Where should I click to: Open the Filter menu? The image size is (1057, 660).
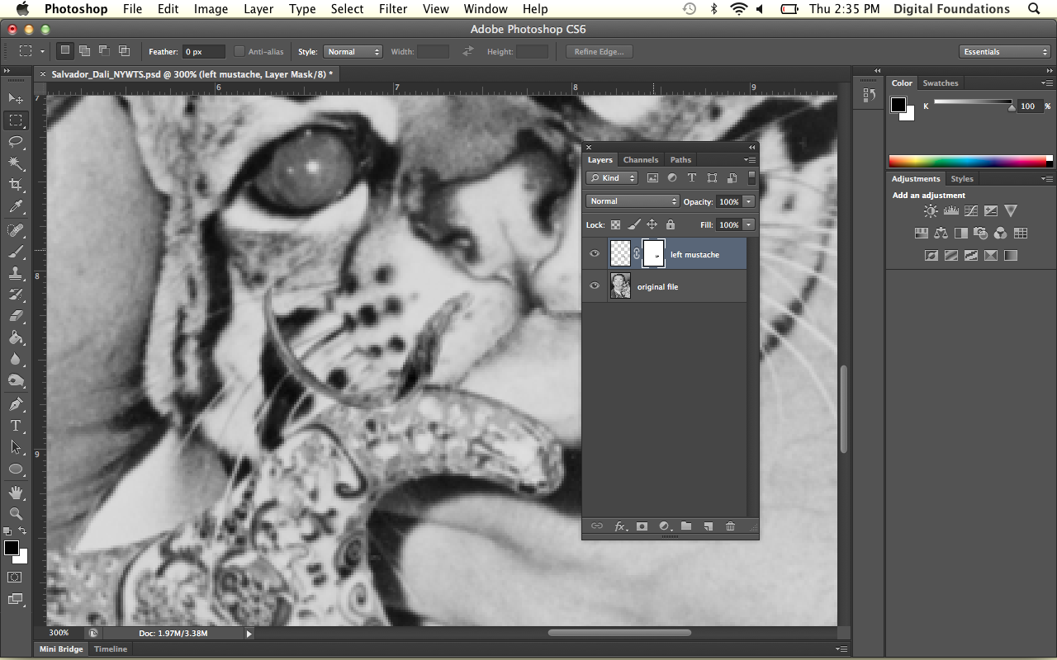[393, 9]
